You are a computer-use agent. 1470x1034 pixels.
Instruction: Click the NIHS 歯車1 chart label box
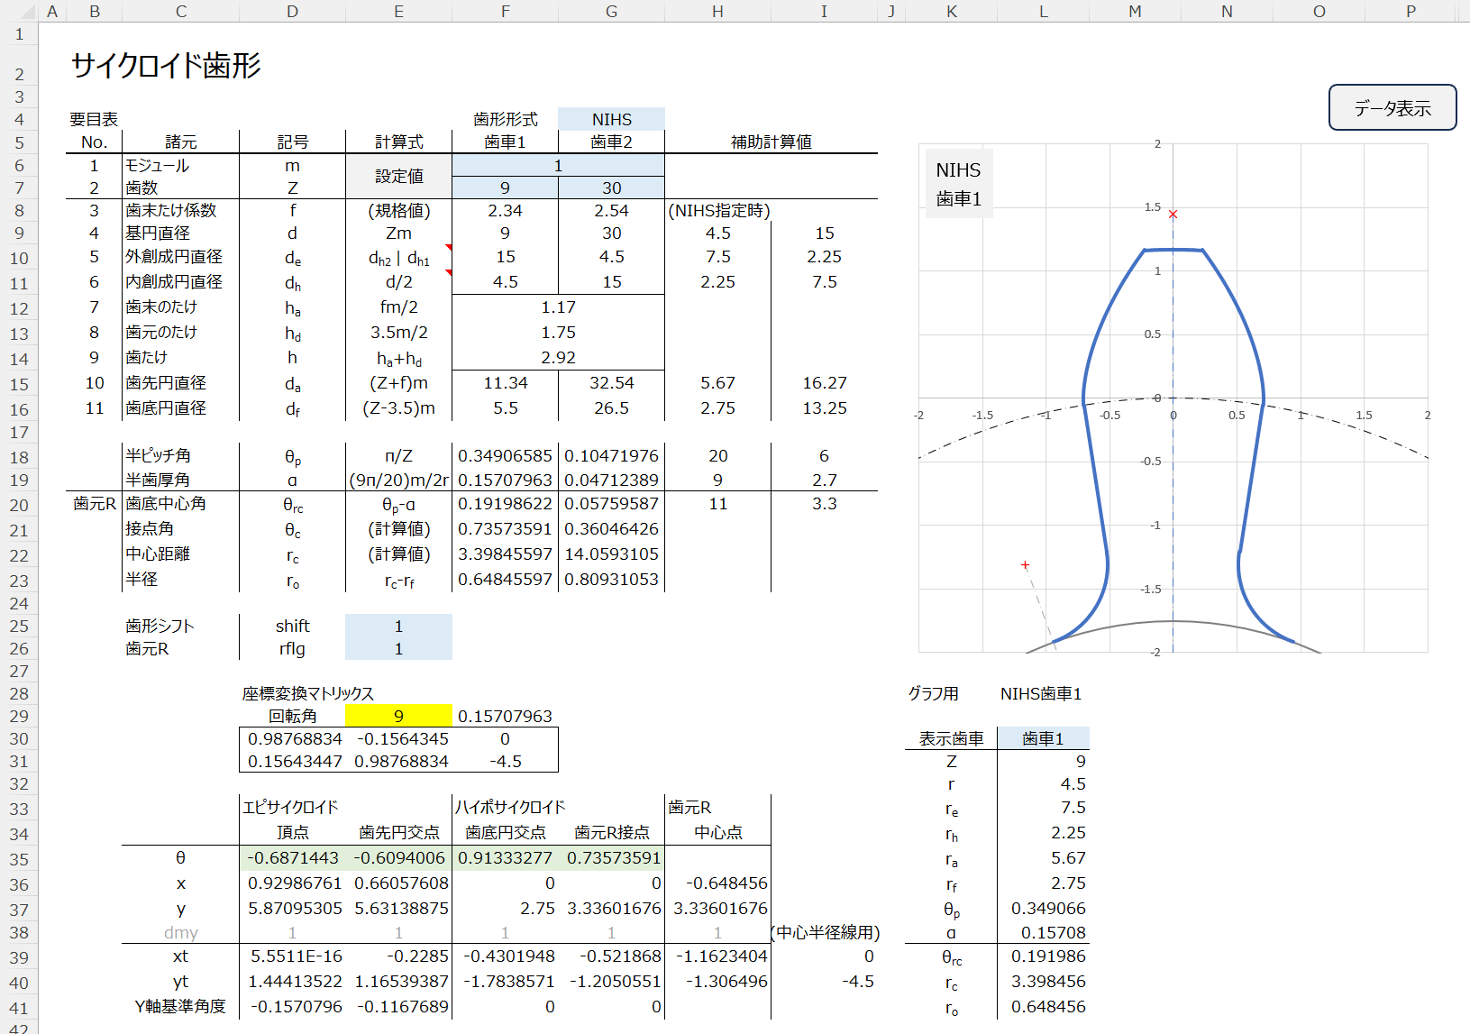958,184
